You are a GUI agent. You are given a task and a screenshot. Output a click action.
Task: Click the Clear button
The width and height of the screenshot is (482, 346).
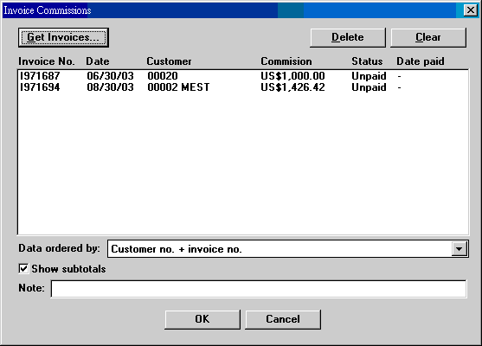pos(428,37)
